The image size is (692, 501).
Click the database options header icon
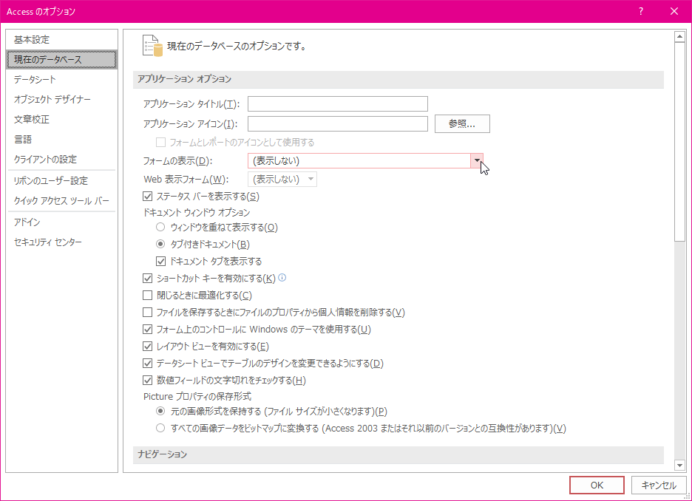(x=153, y=46)
